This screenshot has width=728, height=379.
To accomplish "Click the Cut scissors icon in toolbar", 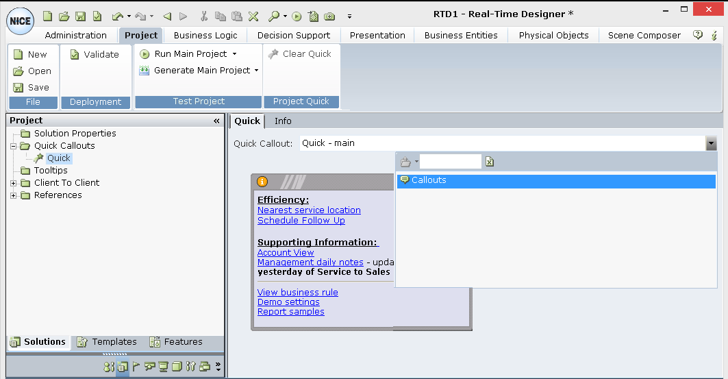I will 203,16.
